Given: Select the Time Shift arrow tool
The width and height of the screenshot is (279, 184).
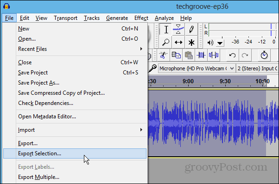Looking at the screenshot, I should click(178, 42).
